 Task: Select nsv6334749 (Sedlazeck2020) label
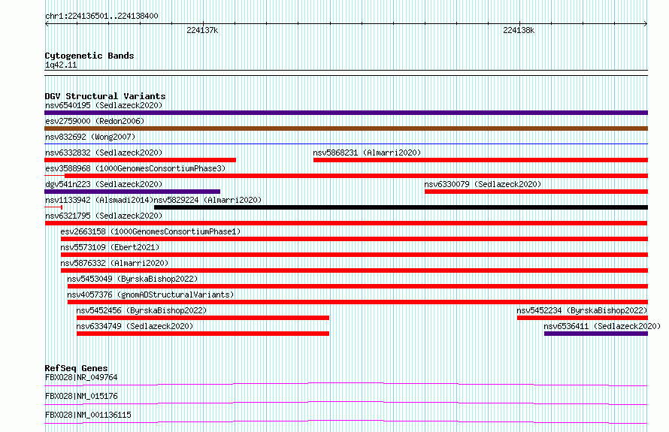135,326
